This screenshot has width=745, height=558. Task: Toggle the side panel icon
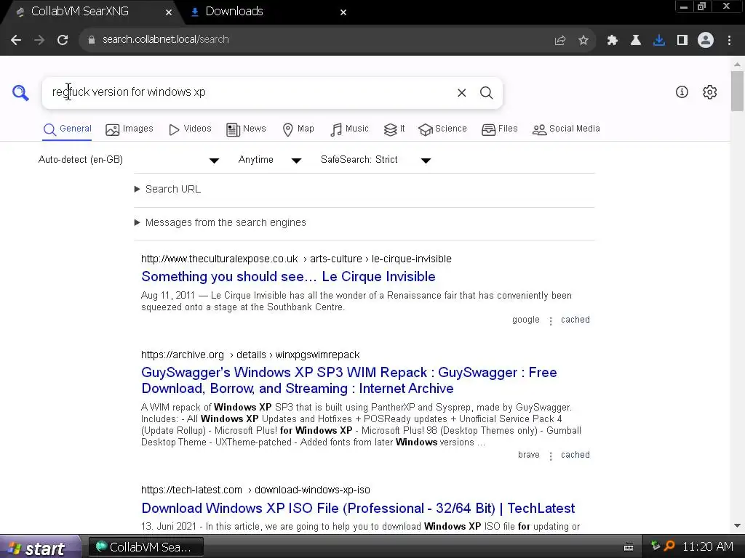[x=682, y=41]
